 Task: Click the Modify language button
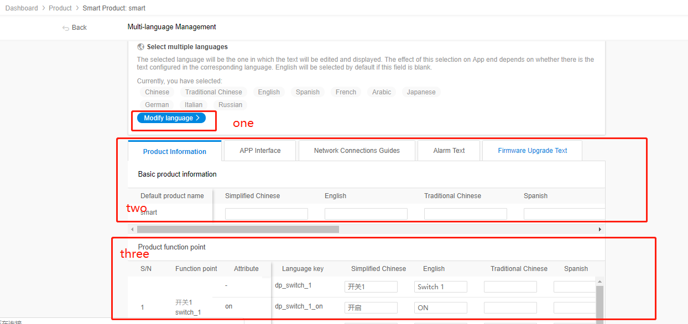[171, 118]
